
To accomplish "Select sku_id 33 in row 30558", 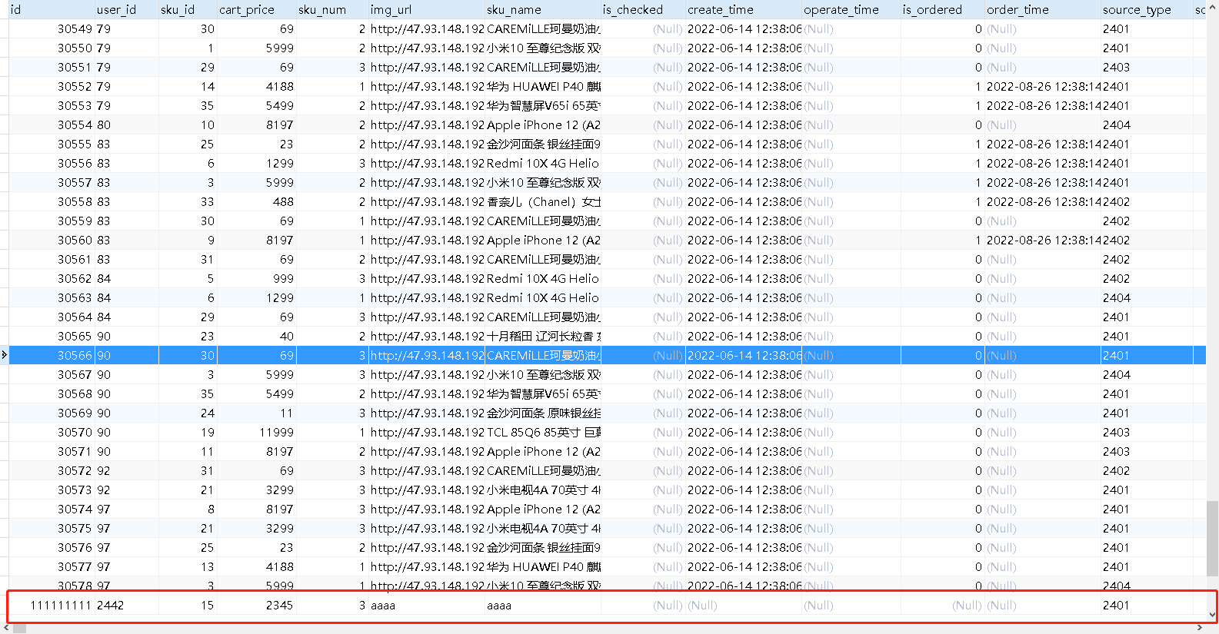I will [x=188, y=201].
